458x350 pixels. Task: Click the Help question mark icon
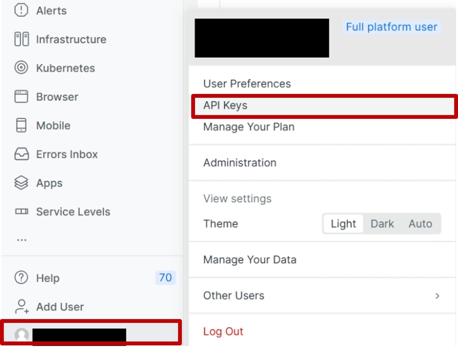tap(21, 278)
